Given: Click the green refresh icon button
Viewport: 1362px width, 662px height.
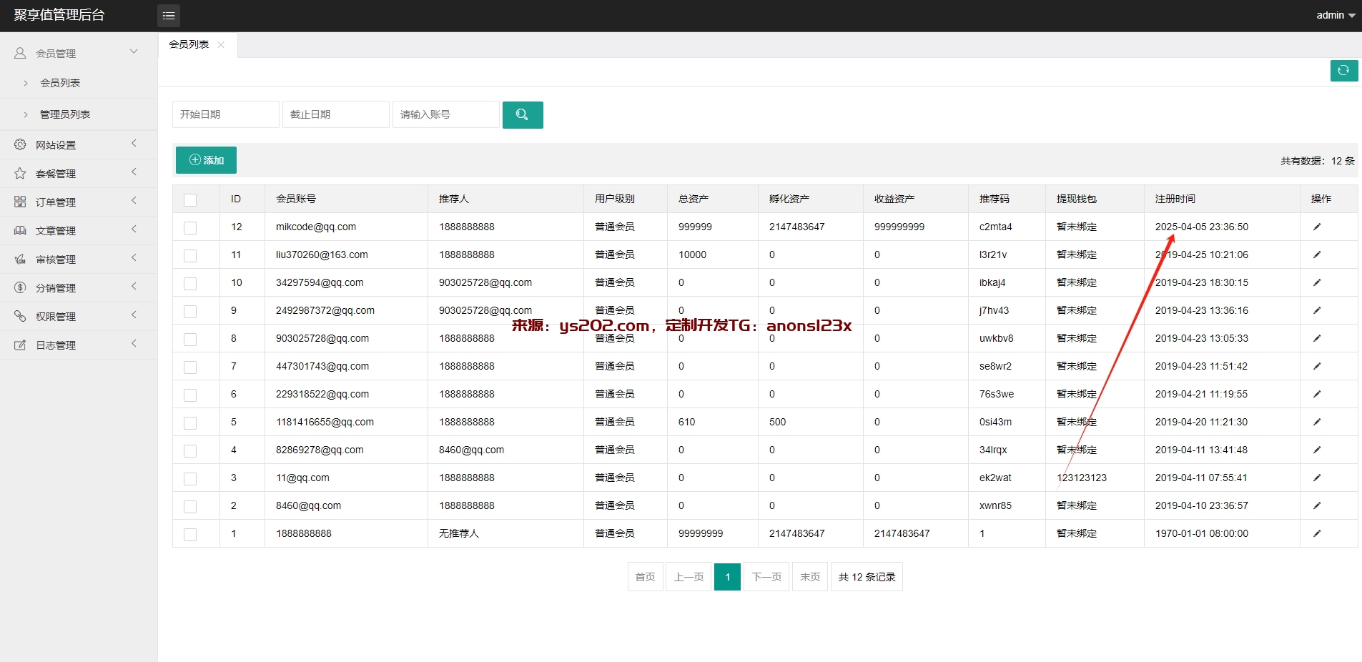Looking at the screenshot, I should [x=1343, y=70].
